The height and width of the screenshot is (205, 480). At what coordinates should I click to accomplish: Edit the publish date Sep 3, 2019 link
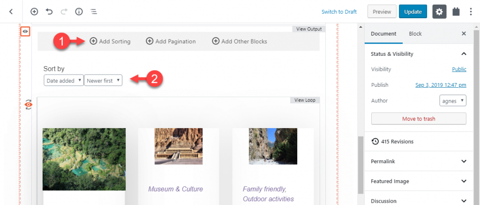pos(441,85)
